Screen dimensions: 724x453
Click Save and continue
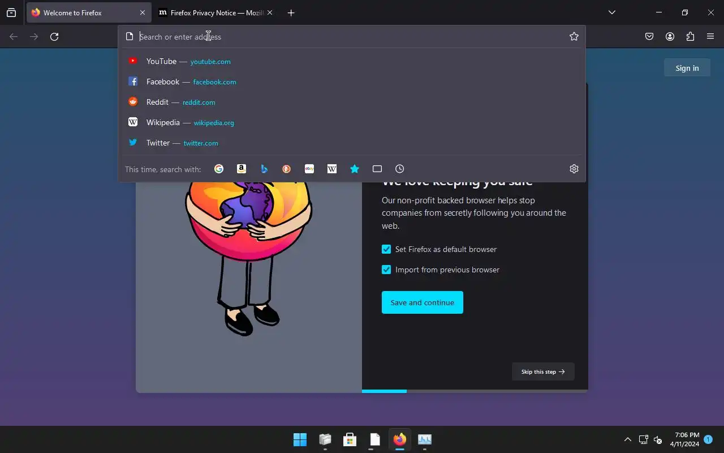[423, 302]
